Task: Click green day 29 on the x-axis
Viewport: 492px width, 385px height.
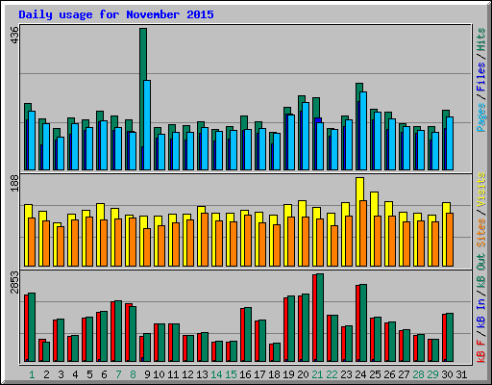Action: 432,374
